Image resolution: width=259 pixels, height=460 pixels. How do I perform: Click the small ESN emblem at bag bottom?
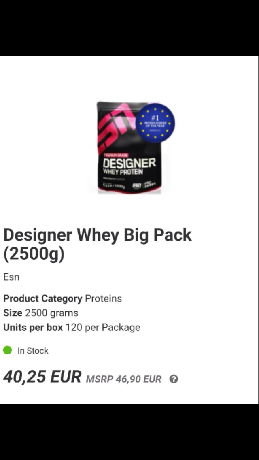(137, 186)
